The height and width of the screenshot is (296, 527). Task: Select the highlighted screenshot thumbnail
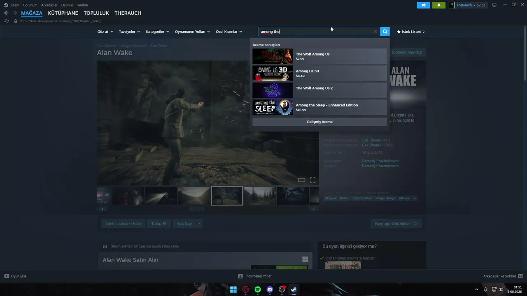tap(227, 196)
